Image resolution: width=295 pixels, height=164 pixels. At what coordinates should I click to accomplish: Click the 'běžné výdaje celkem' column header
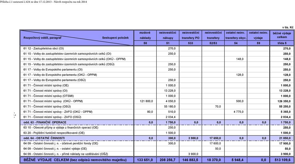pyautogui.click(x=282, y=35)
